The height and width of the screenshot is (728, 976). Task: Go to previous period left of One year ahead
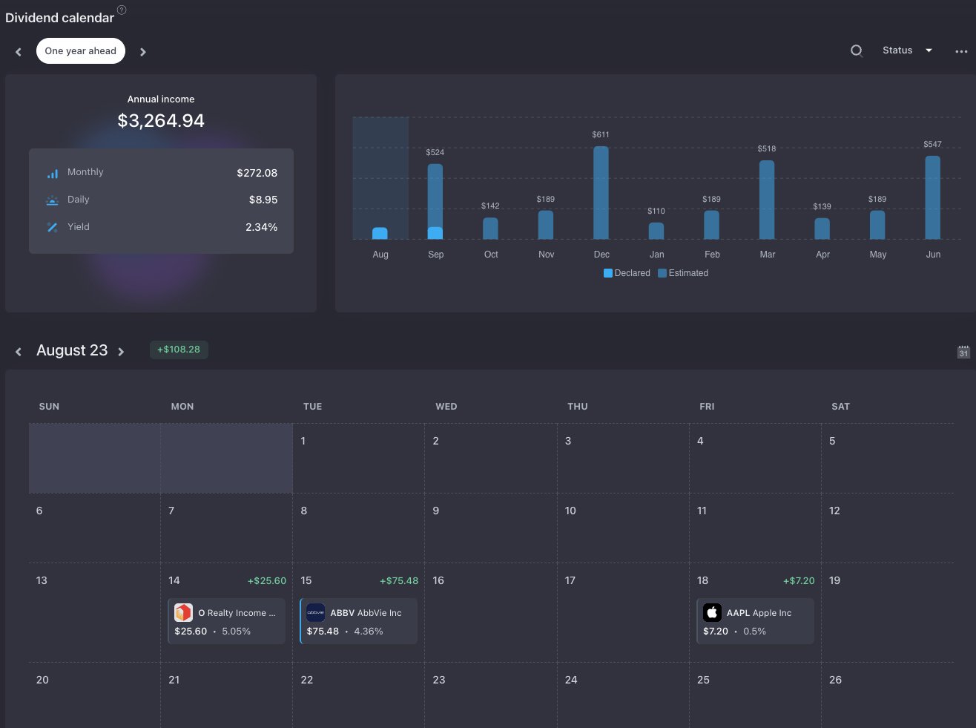click(19, 52)
